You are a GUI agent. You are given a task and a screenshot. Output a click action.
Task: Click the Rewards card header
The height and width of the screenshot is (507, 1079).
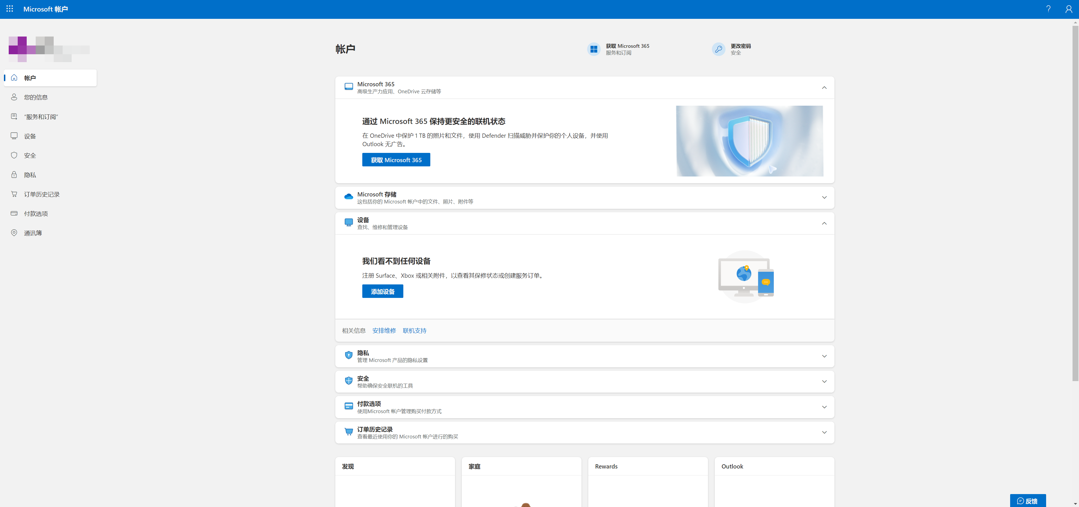point(648,466)
